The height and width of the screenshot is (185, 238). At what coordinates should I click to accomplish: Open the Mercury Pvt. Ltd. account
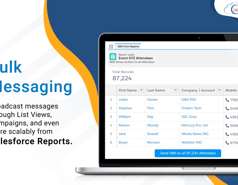[195, 125]
